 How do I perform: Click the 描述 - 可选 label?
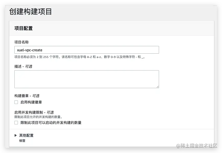[23, 66]
